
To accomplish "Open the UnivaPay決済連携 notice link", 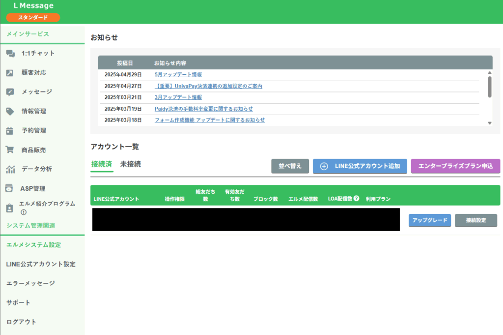I will click(208, 86).
